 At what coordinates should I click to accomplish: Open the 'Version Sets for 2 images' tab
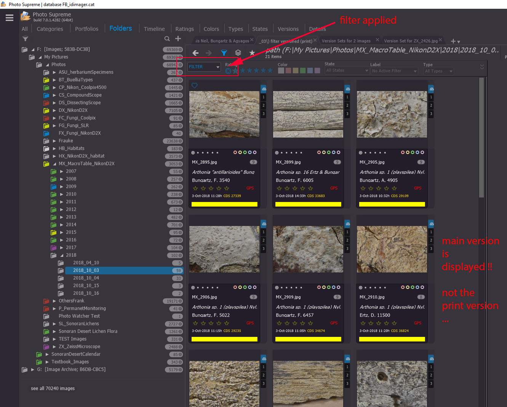(x=346, y=41)
